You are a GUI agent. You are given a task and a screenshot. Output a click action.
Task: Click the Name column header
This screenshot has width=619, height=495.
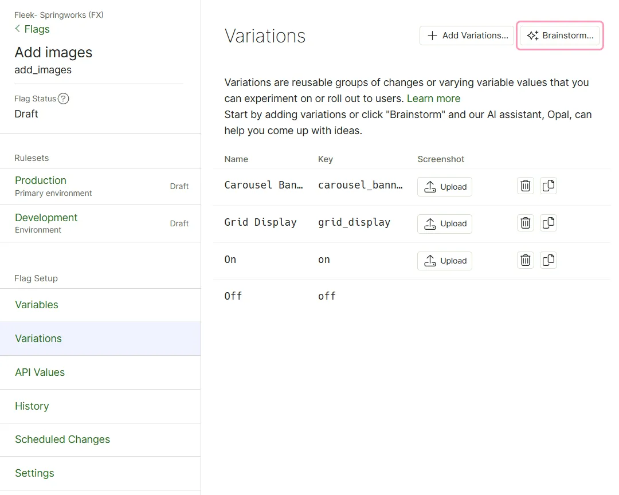pyautogui.click(x=236, y=159)
